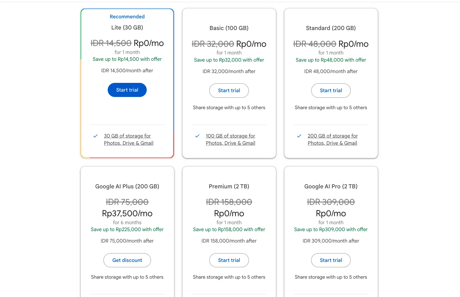Open 30 GB storage details link

(x=128, y=139)
